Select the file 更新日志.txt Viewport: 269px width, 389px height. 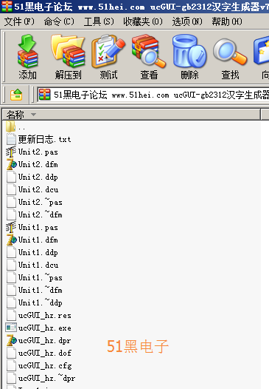tap(38, 139)
